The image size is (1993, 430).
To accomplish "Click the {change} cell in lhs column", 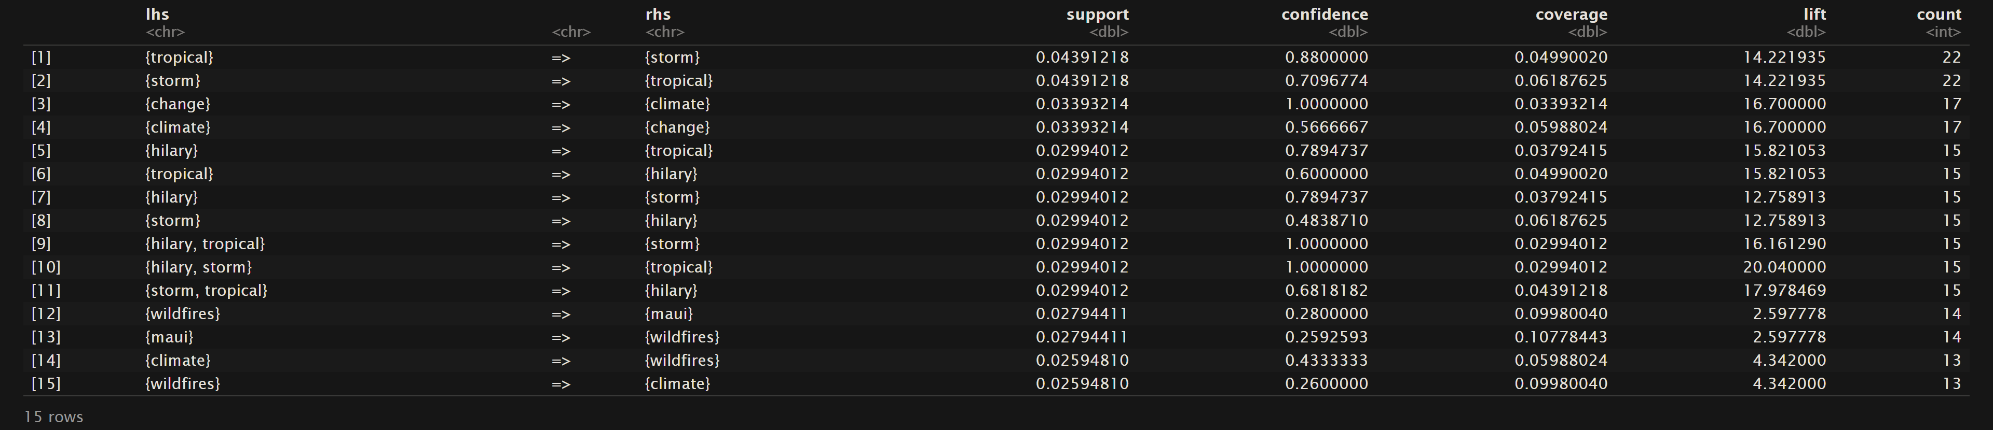I will [177, 104].
